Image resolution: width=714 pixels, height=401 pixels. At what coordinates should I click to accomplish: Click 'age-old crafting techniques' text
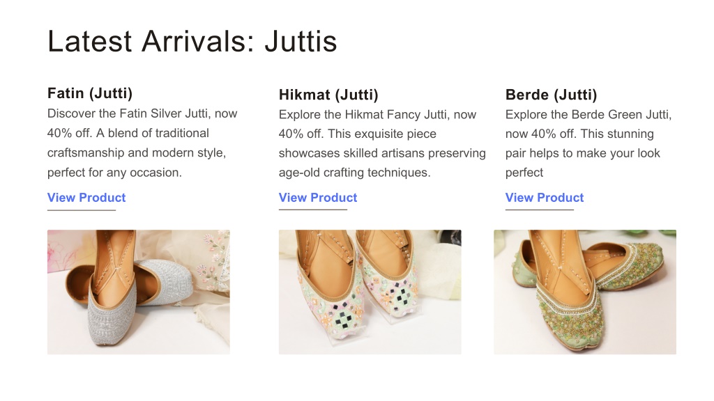(354, 173)
